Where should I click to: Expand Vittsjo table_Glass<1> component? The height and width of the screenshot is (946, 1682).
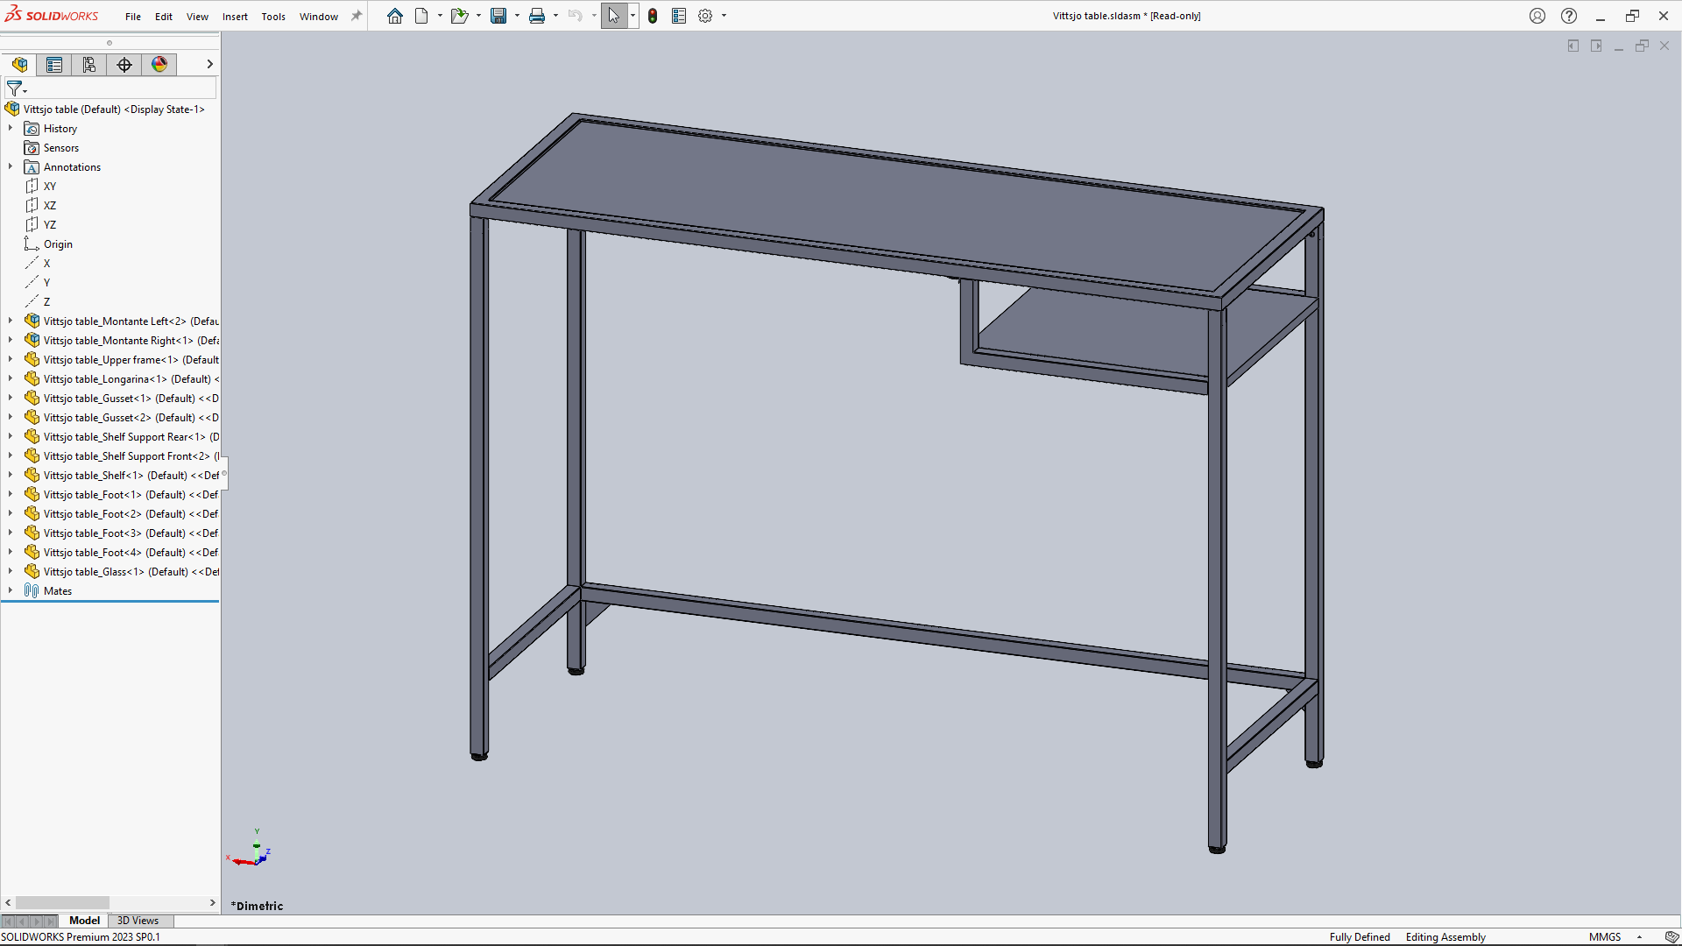(11, 571)
